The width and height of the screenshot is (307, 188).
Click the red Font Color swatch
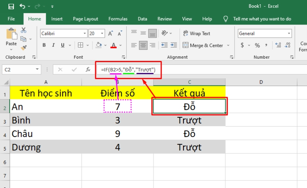[114, 45]
